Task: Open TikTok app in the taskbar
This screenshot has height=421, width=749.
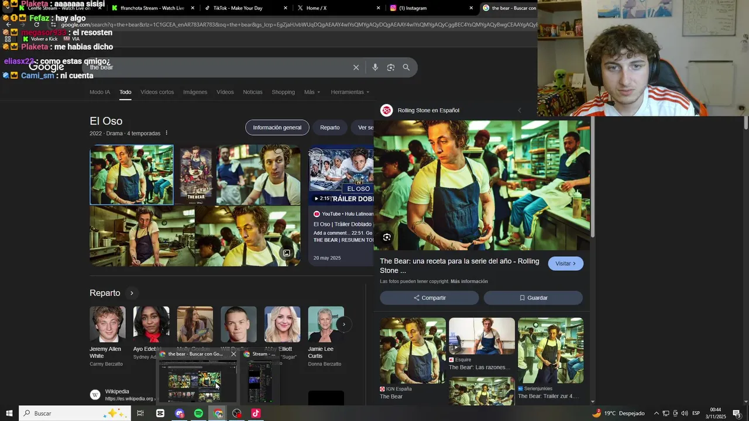Action: pos(256,413)
